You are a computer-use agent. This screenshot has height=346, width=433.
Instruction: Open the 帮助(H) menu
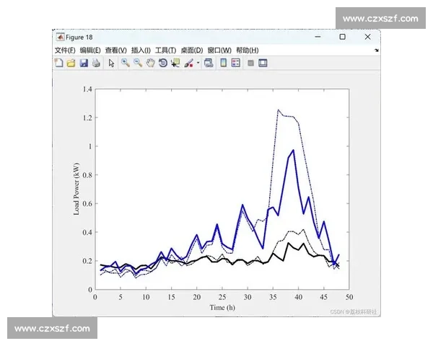click(x=248, y=50)
